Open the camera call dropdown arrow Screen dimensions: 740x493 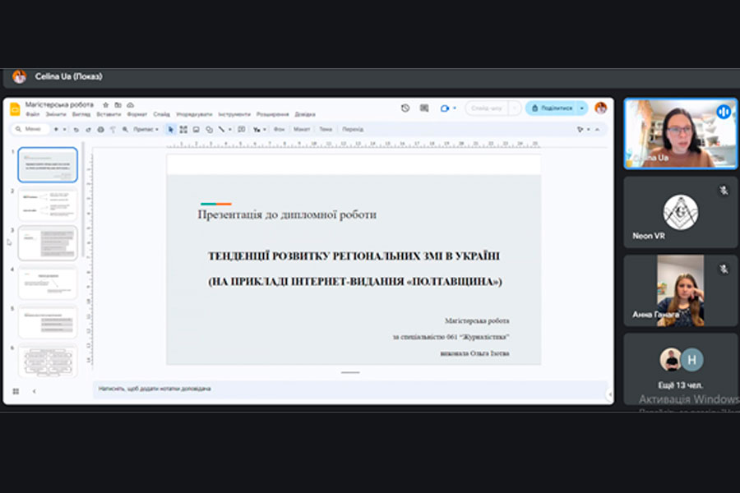coord(455,108)
